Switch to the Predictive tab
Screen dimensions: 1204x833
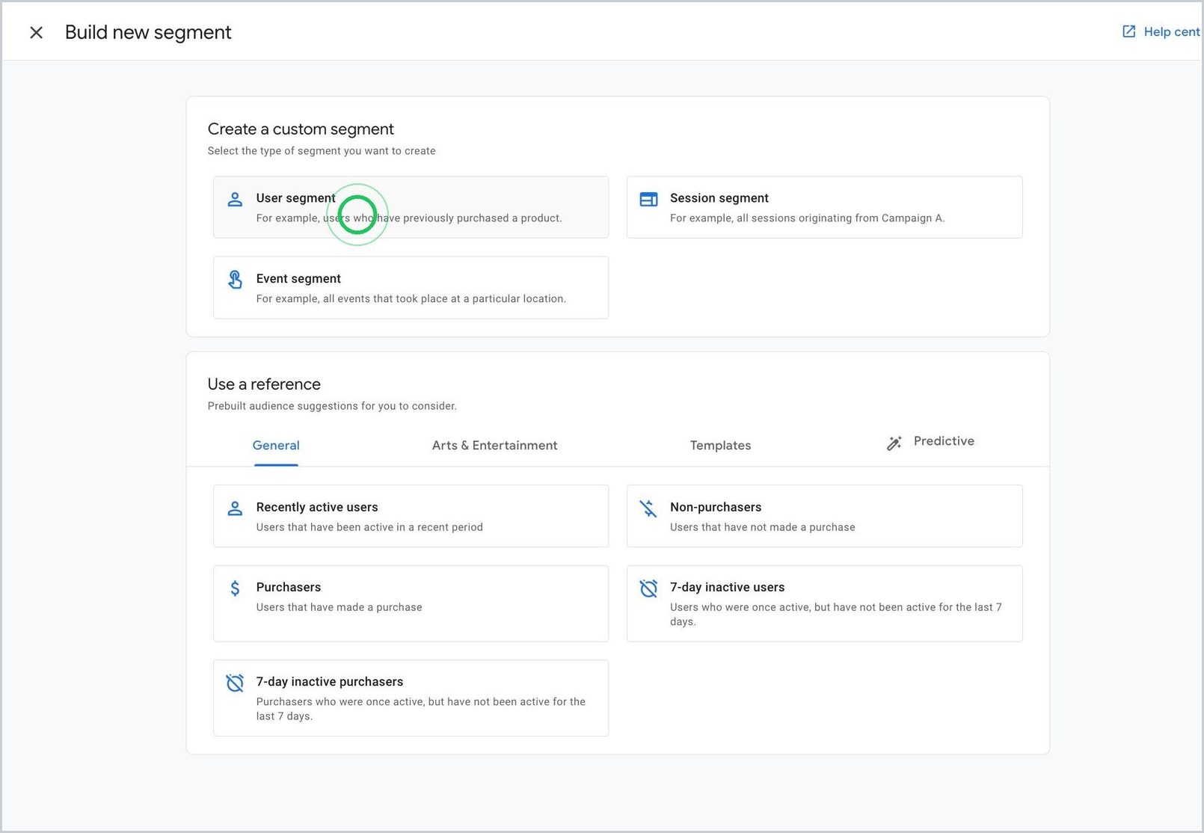point(930,442)
